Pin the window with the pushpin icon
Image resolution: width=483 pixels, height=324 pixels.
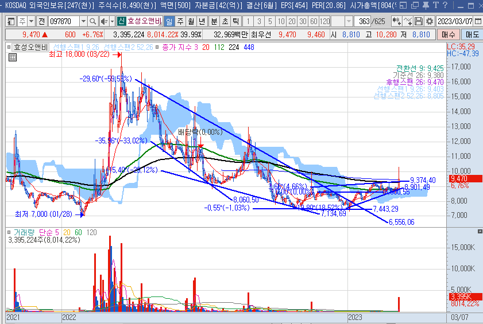pyautogui.click(x=426, y=5)
